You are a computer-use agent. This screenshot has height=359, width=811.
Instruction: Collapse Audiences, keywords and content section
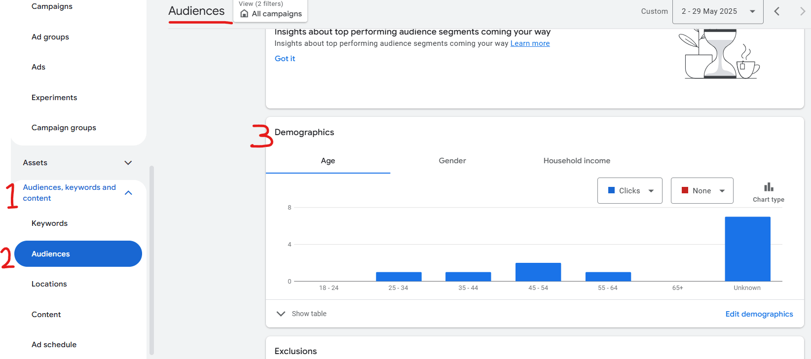[x=128, y=193]
